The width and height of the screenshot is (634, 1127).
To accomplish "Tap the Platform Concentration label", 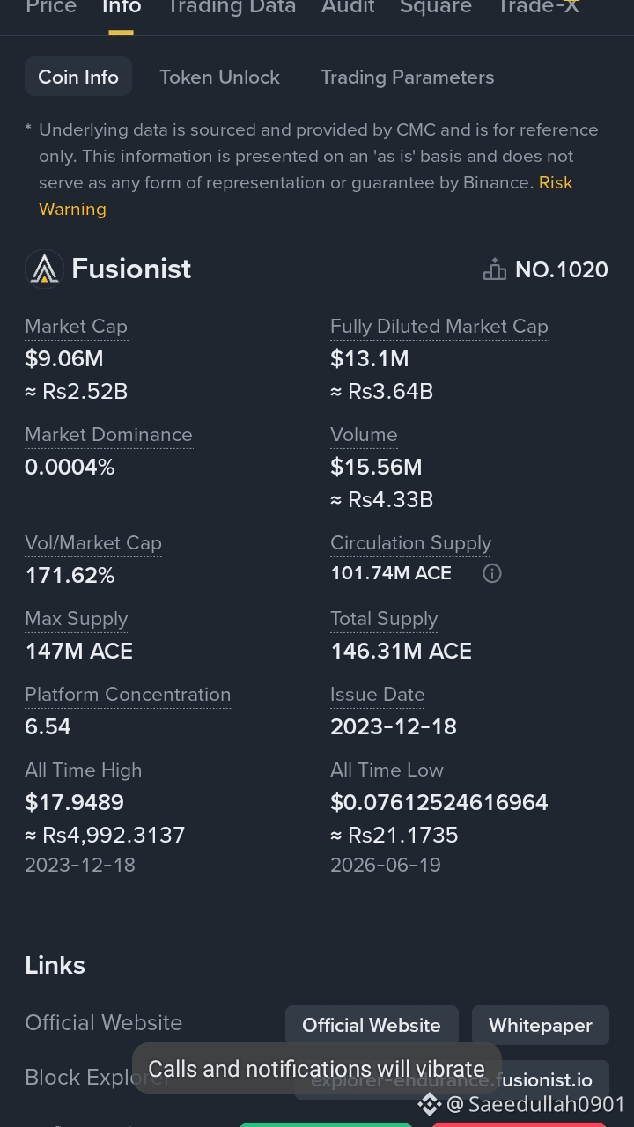I will [128, 695].
